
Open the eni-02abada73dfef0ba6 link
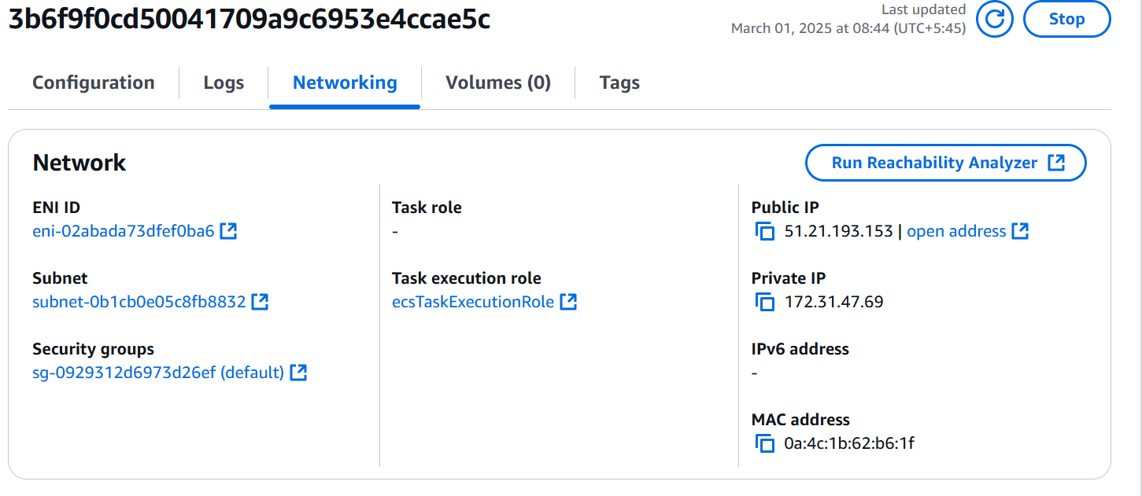tap(123, 231)
